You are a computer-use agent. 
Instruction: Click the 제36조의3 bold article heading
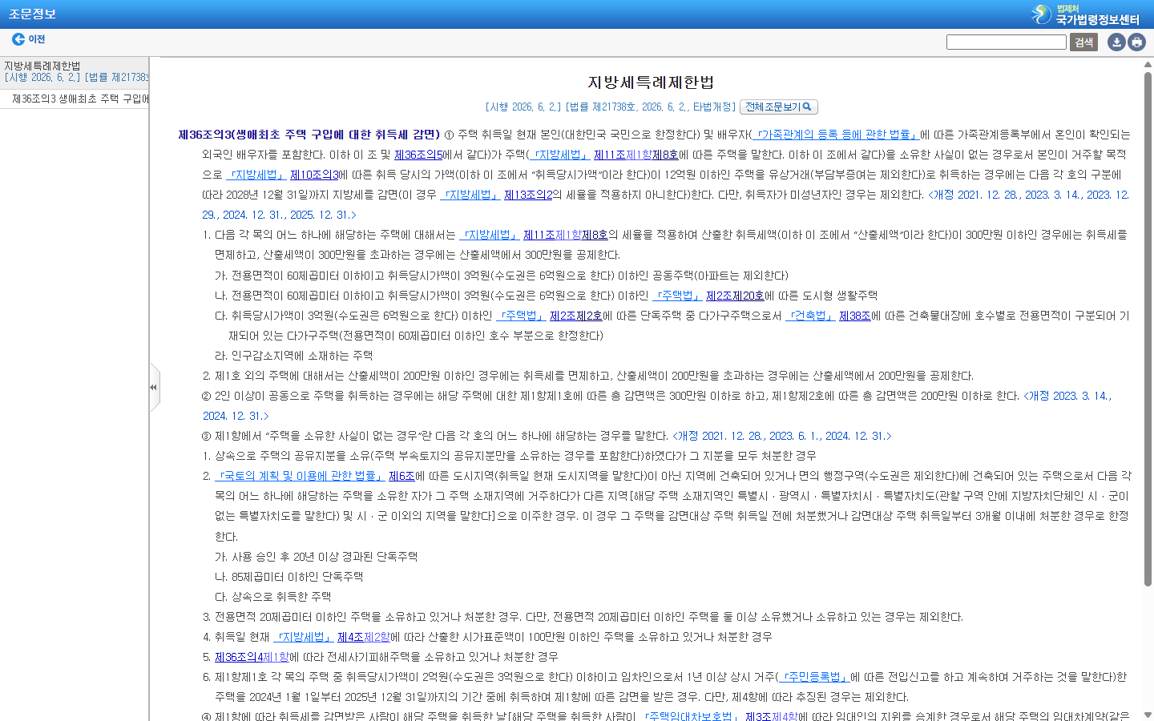pos(309,135)
